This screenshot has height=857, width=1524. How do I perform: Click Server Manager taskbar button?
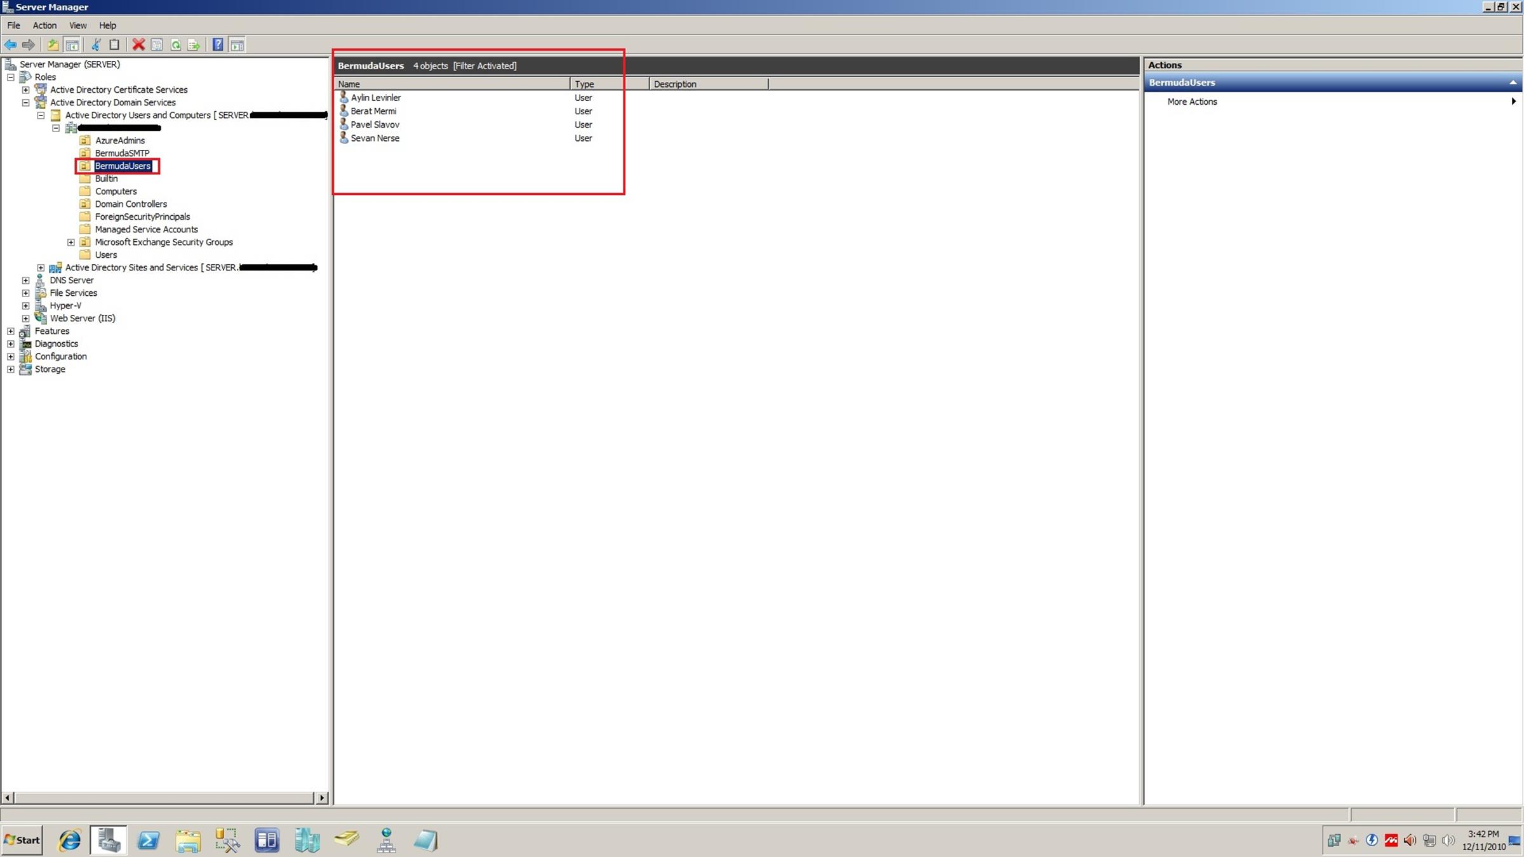click(x=109, y=840)
